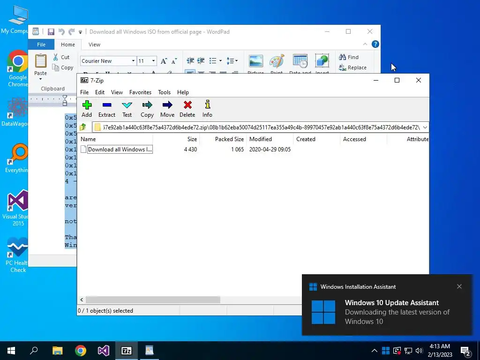Click WordPad Help question mark icon
Image resolution: width=480 pixels, height=360 pixels.
[x=375, y=44]
